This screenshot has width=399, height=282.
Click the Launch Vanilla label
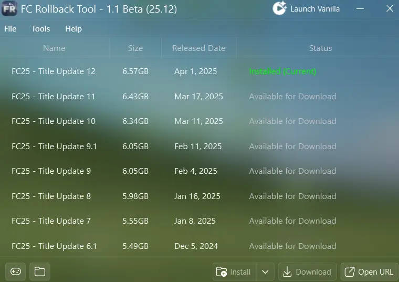point(315,9)
